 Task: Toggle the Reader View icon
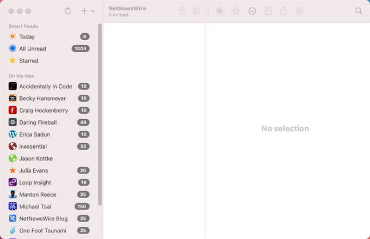[268, 11]
